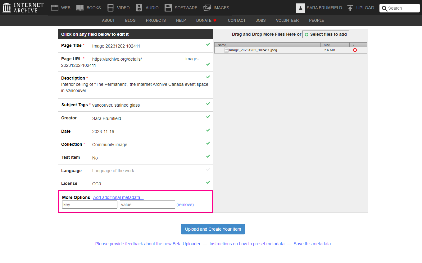
Task: Open the Video film-strip icon
Action: pyautogui.click(x=110, y=8)
